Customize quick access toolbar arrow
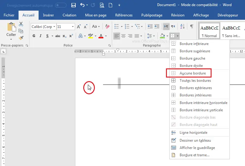 pos(119,5)
